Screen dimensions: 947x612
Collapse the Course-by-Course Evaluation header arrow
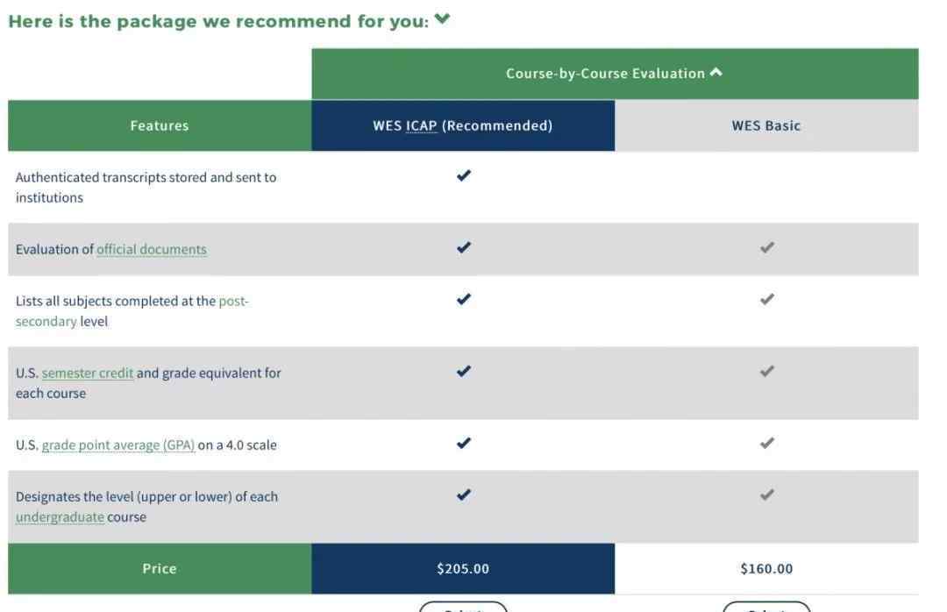pos(716,73)
